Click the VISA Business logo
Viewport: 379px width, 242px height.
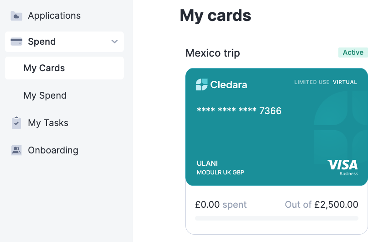tap(342, 167)
